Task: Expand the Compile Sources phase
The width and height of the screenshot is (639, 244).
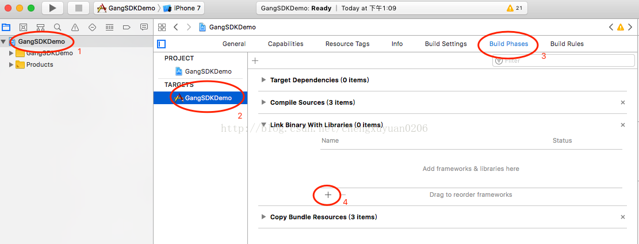Action: coord(264,102)
